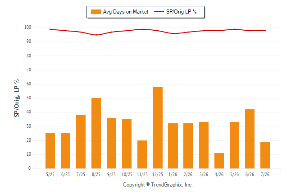Image resolution: width=291 pixels, height=196 pixels.
Task: Click the red SP/Orig LP % legend line
Action: [x=159, y=11]
